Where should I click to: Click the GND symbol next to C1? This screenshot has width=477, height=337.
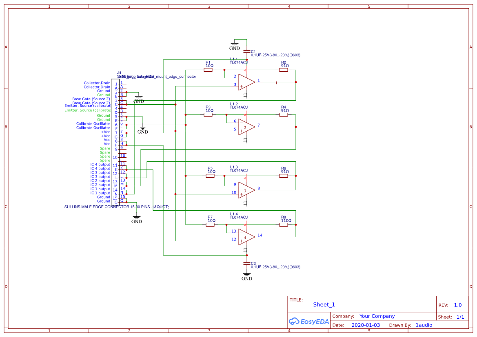click(x=235, y=45)
